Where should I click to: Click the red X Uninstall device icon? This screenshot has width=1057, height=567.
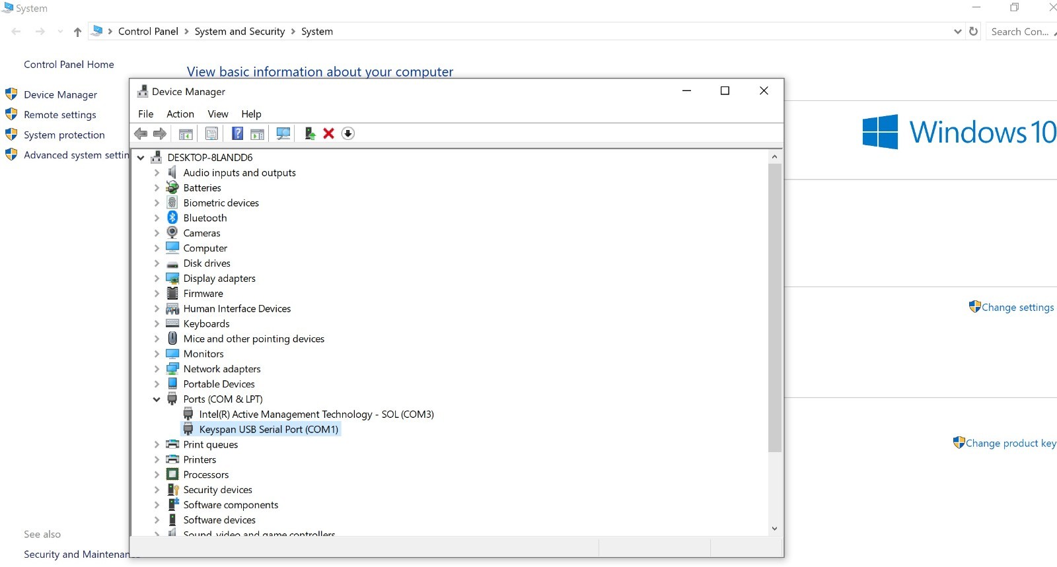328,134
